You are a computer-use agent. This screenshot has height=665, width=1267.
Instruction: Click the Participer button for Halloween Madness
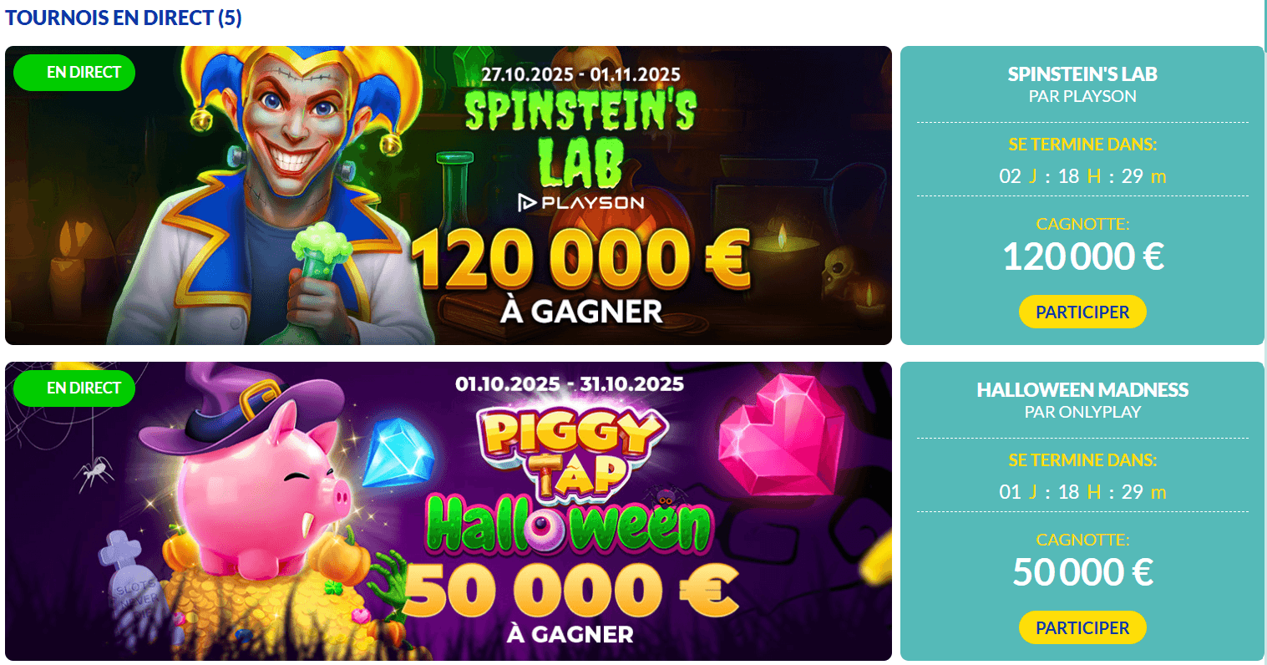[x=1082, y=627]
